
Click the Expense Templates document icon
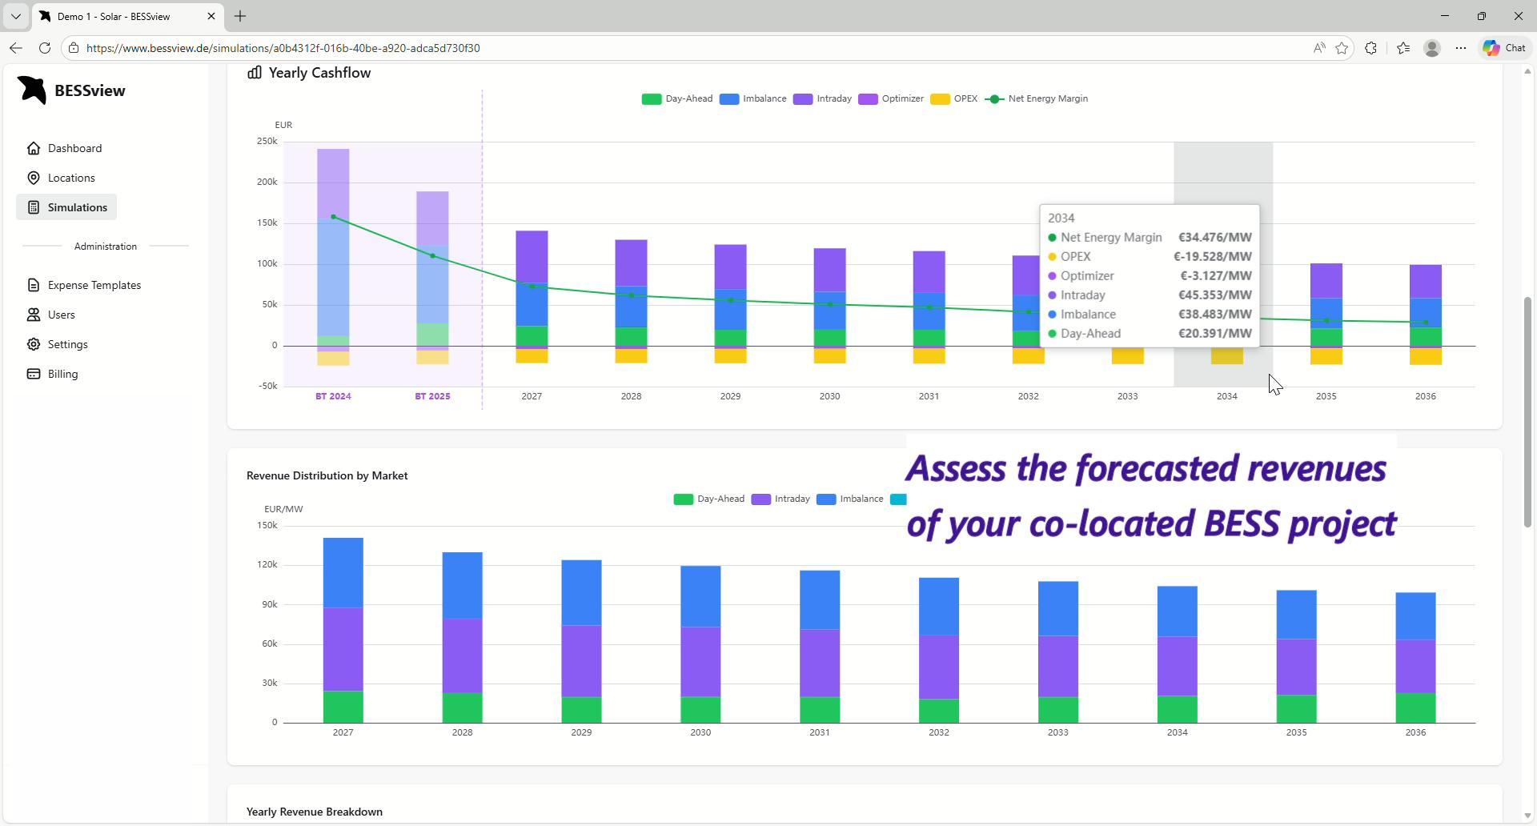(34, 285)
